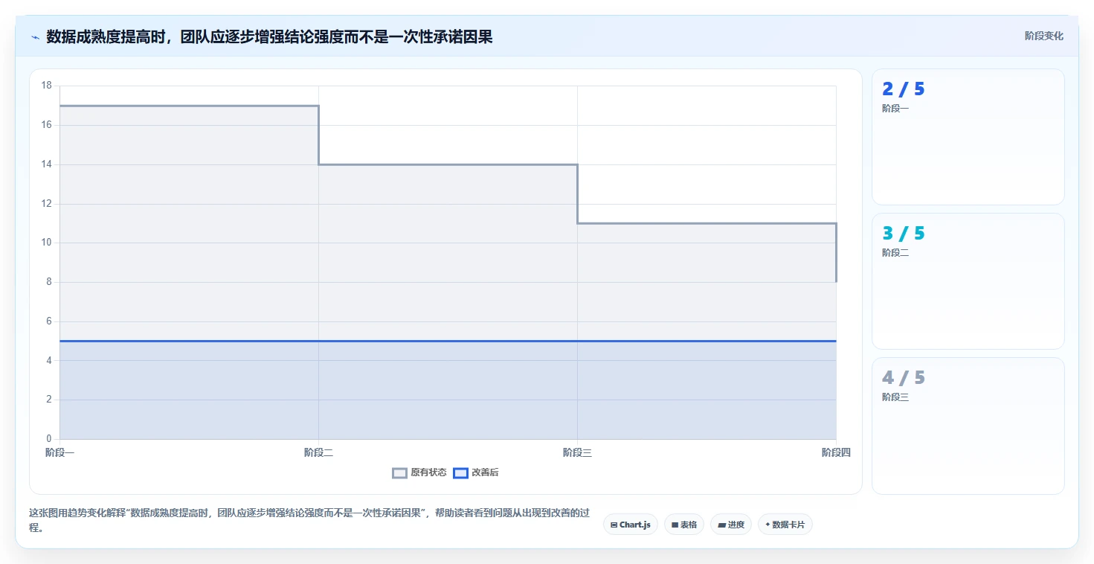The width and height of the screenshot is (1094, 564).
Task: Click the chart title 数据成熟度提高时
Action: point(269,36)
